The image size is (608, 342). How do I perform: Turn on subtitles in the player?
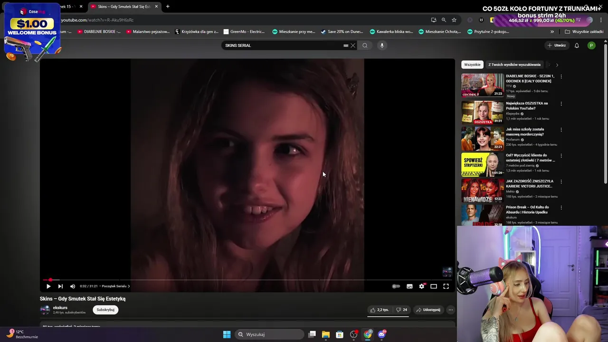409,286
